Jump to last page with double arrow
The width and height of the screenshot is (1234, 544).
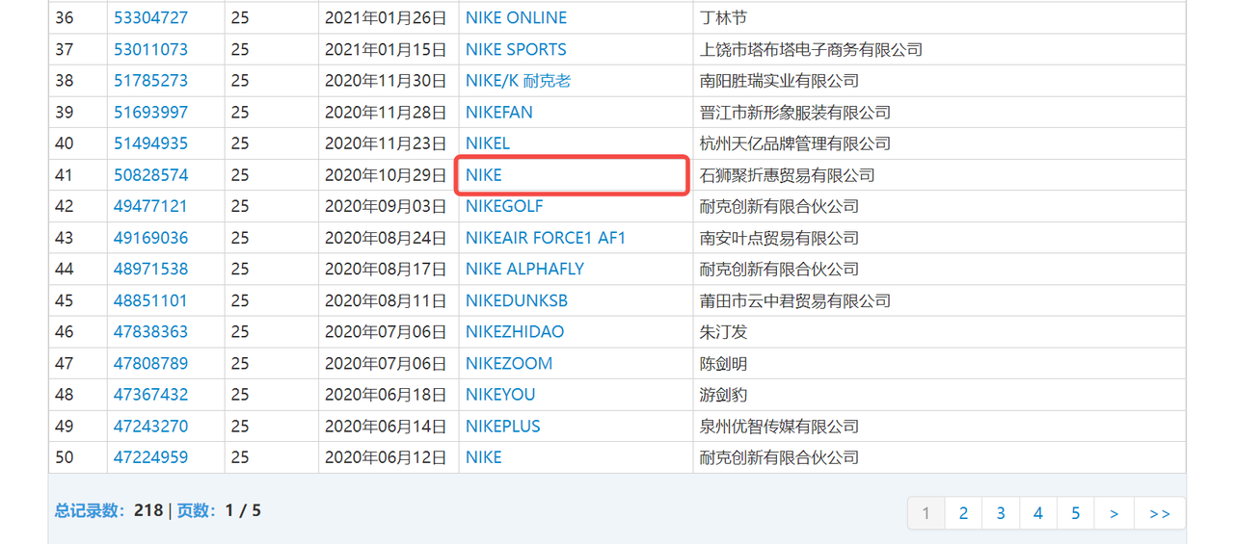(x=1160, y=513)
